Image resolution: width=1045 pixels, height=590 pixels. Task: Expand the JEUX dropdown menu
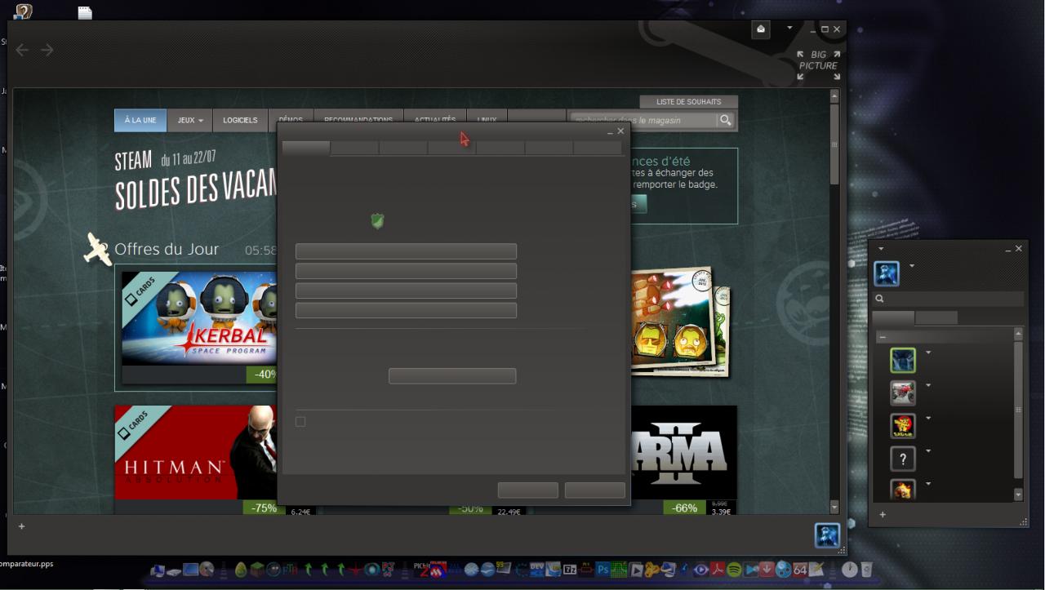(190, 120)
